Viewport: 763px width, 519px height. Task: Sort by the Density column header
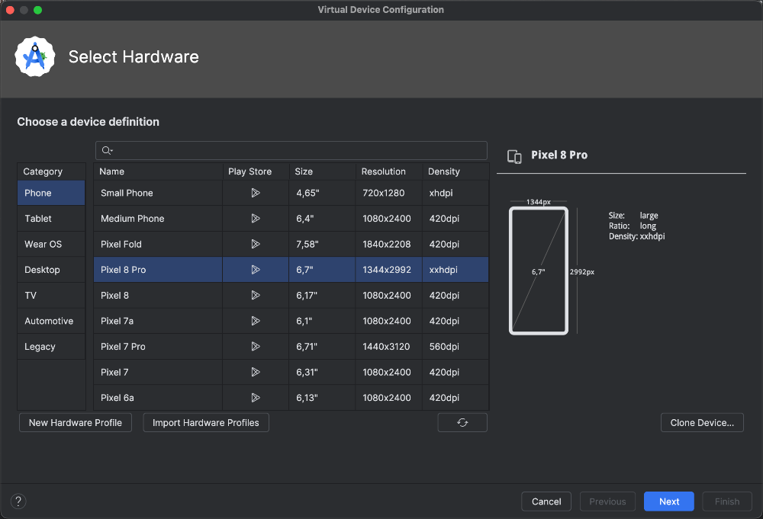456,171
